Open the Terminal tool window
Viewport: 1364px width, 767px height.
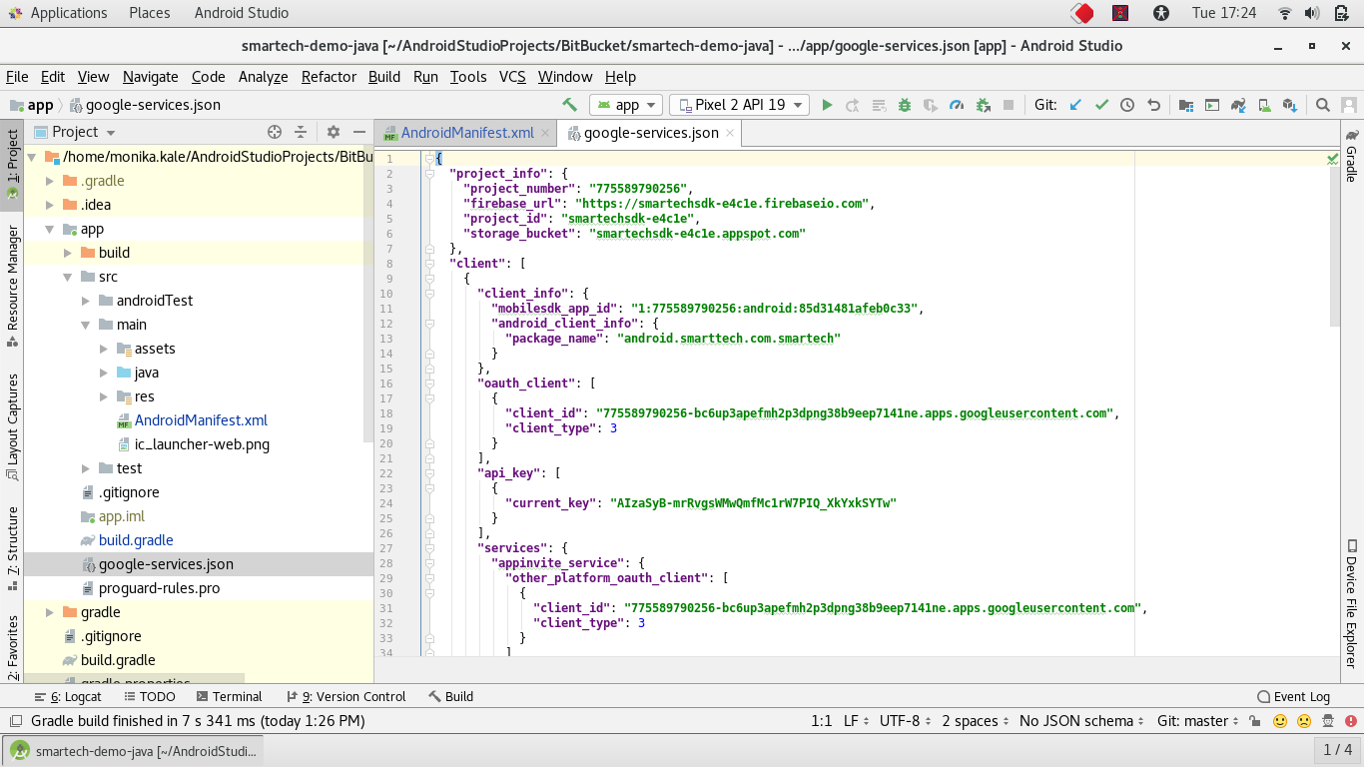pos(229,696)
